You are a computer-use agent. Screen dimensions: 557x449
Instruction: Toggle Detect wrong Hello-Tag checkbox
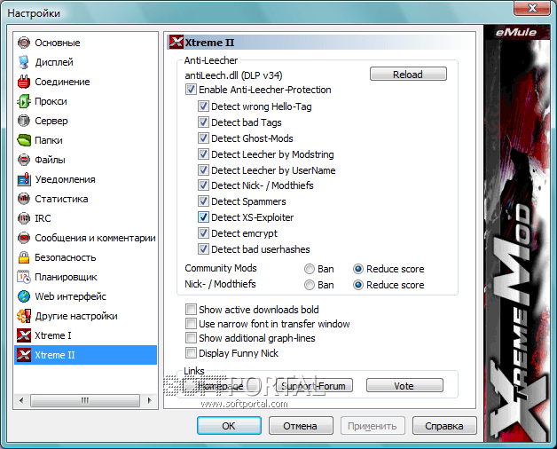(203, 106)
